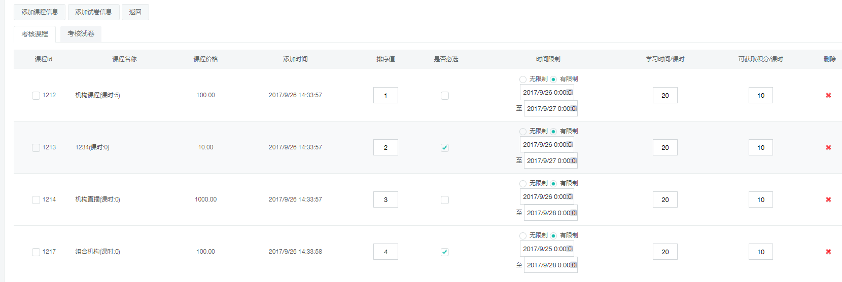The image size is (842, 282).
Task: Remove course 1214 using red X icon
Action: point(828,199)
